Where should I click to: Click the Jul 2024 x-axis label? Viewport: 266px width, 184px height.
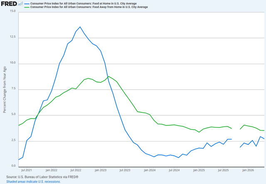pos(174,170)
